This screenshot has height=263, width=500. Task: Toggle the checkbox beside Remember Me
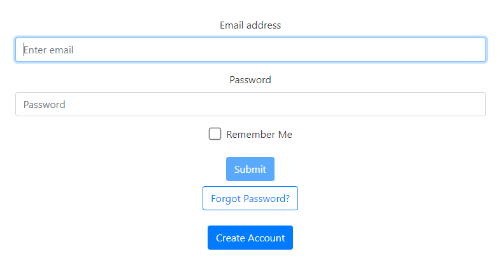tap(215, 134)
